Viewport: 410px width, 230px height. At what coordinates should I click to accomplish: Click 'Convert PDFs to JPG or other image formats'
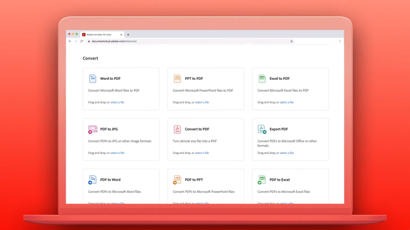click(x=120, y=141)
